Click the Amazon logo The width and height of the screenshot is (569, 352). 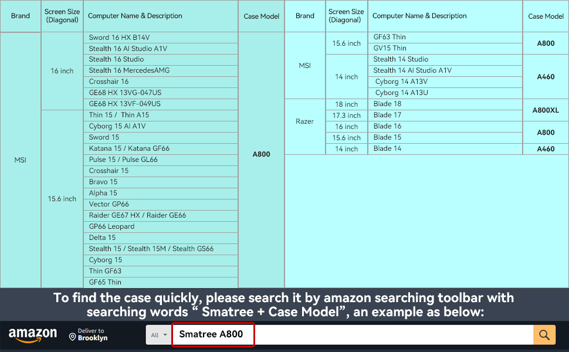(x=33, y=335)
